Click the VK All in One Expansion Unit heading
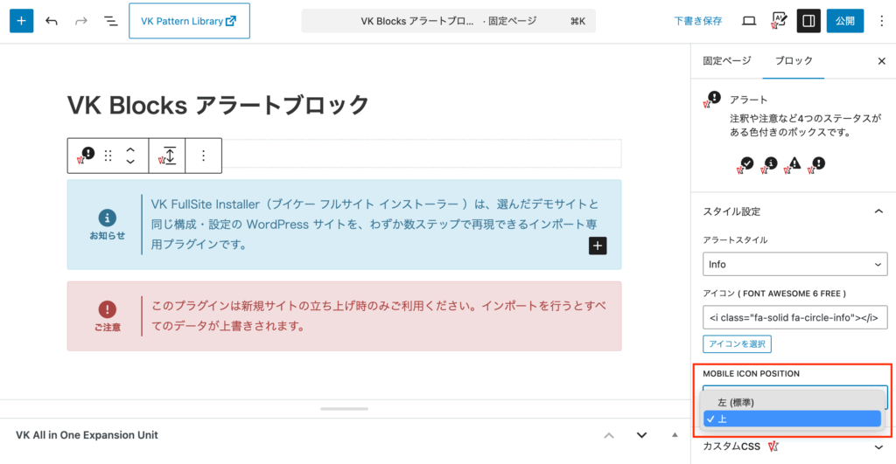Screen dimensions: 896x464 tap(87, 435)
